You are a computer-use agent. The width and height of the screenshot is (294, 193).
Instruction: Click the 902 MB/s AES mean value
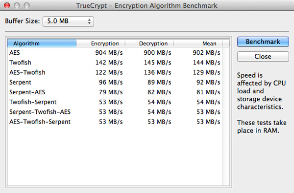click(x=206, y=53)
